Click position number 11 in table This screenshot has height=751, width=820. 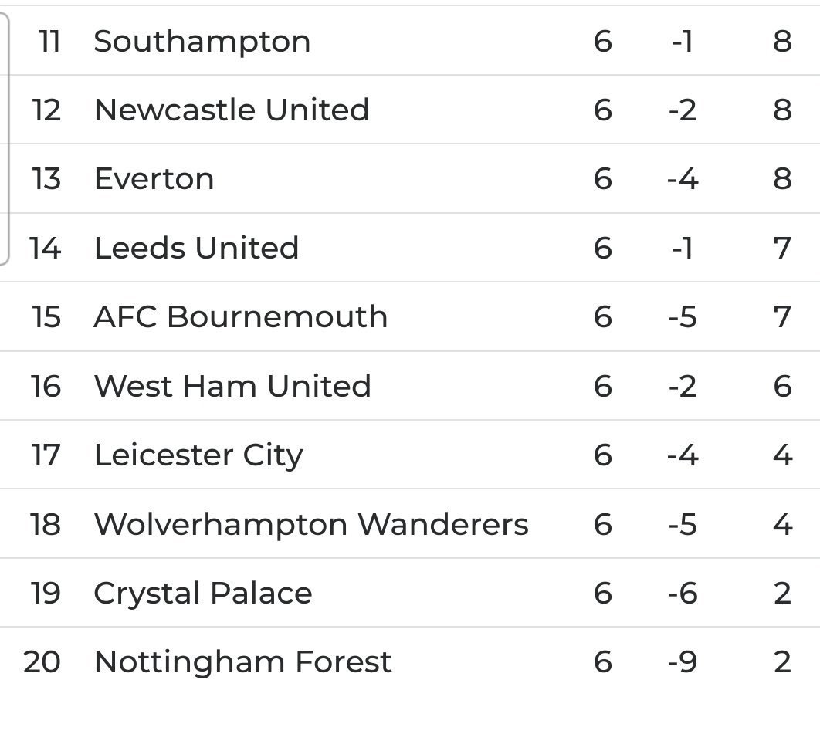coord(49,41)
